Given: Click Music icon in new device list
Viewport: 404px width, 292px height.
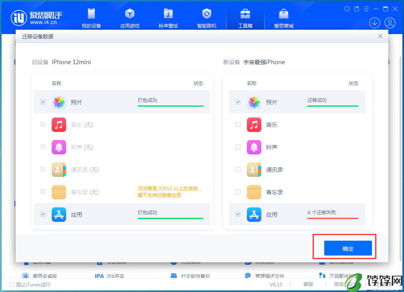Looking at the screenshot, I should click(x=254, y=125).
